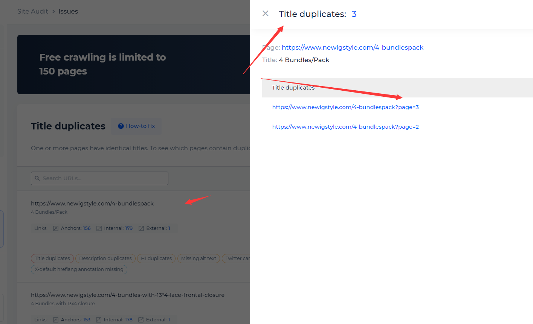The width and height of the screenshot is (533, 324).
Task: Click External links icon in lace-frontal-closure row
Action: pyautogui.click(x=141, y=320)
